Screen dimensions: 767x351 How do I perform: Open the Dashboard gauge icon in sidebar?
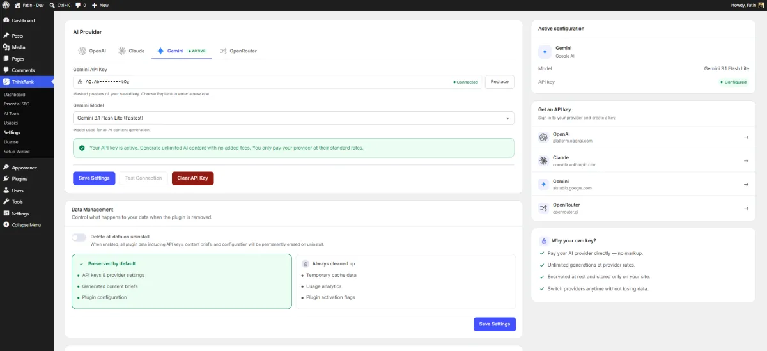pyautogui.click(x=6, y=20)
